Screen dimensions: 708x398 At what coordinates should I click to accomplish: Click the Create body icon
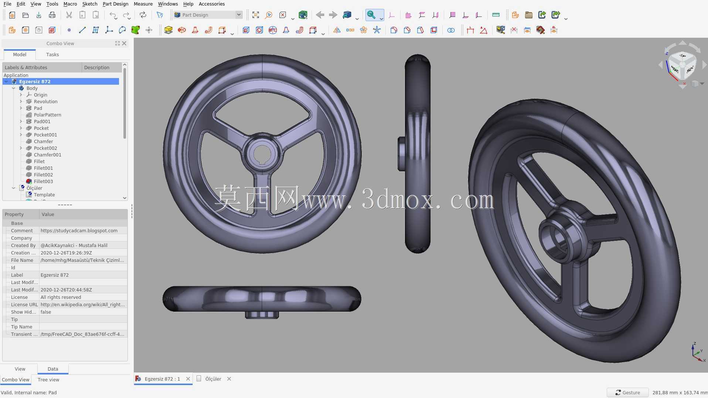pyautogui.click(x=12, y=30)
